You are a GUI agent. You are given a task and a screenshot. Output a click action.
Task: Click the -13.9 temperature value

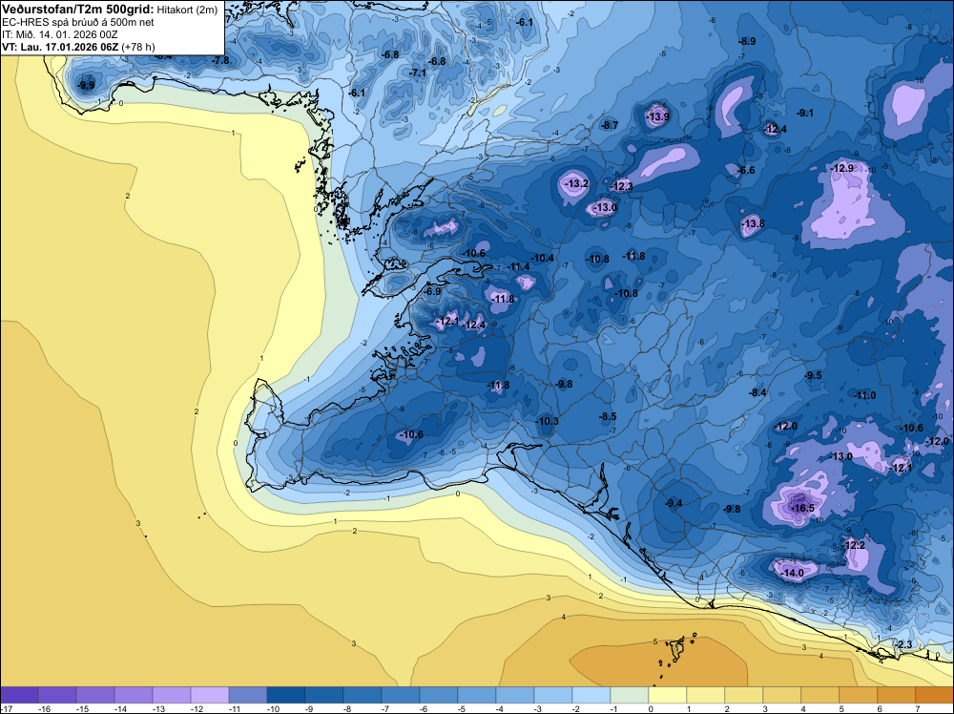coord(657,116)
